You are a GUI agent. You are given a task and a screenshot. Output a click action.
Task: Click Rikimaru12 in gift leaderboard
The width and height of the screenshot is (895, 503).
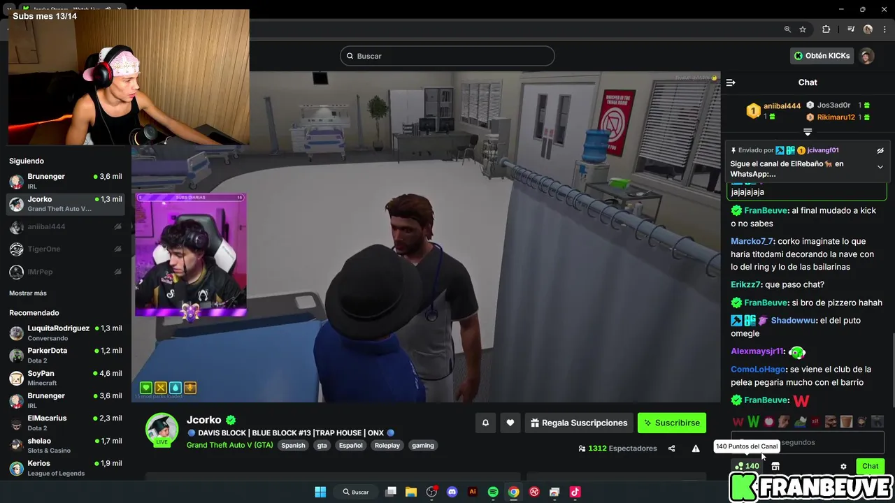click(x=836, y=117)
